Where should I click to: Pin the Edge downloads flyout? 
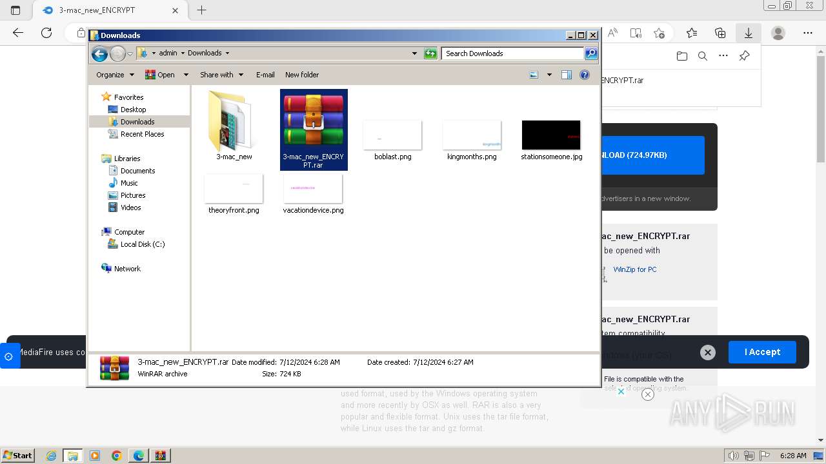click(744, 56)
